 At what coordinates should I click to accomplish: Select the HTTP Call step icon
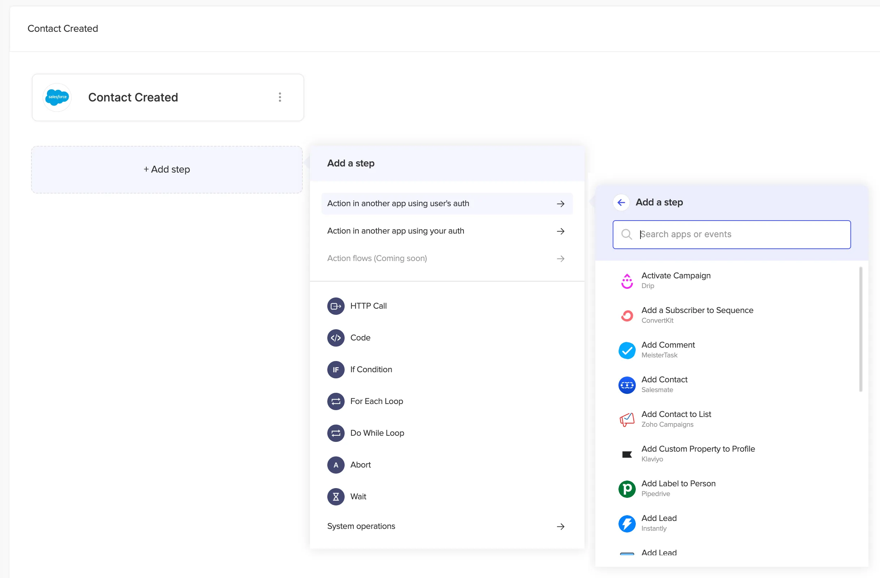[x=336, y=306]
